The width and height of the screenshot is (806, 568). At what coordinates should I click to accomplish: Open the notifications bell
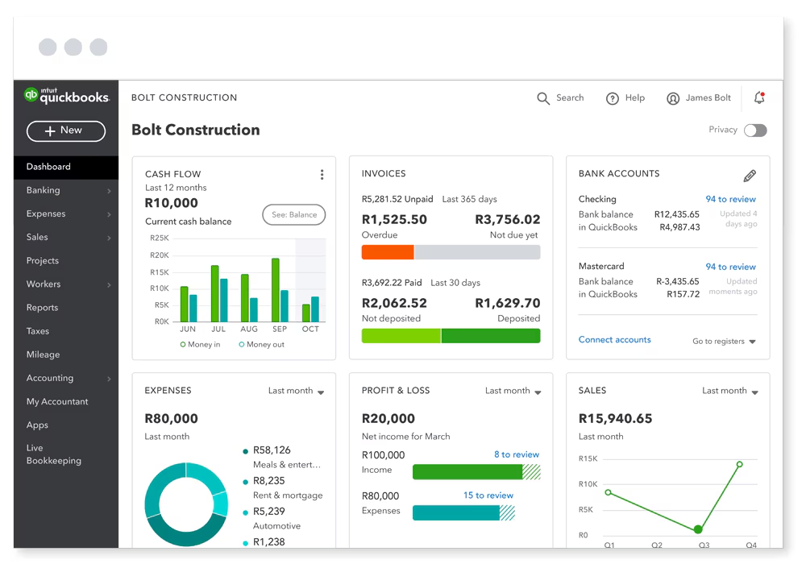759,97
